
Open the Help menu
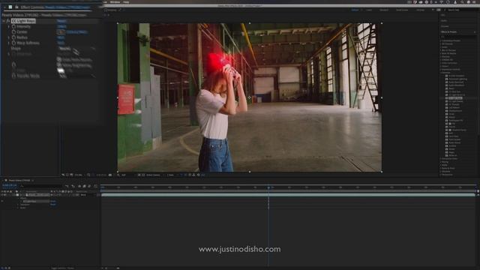[126, 1]
